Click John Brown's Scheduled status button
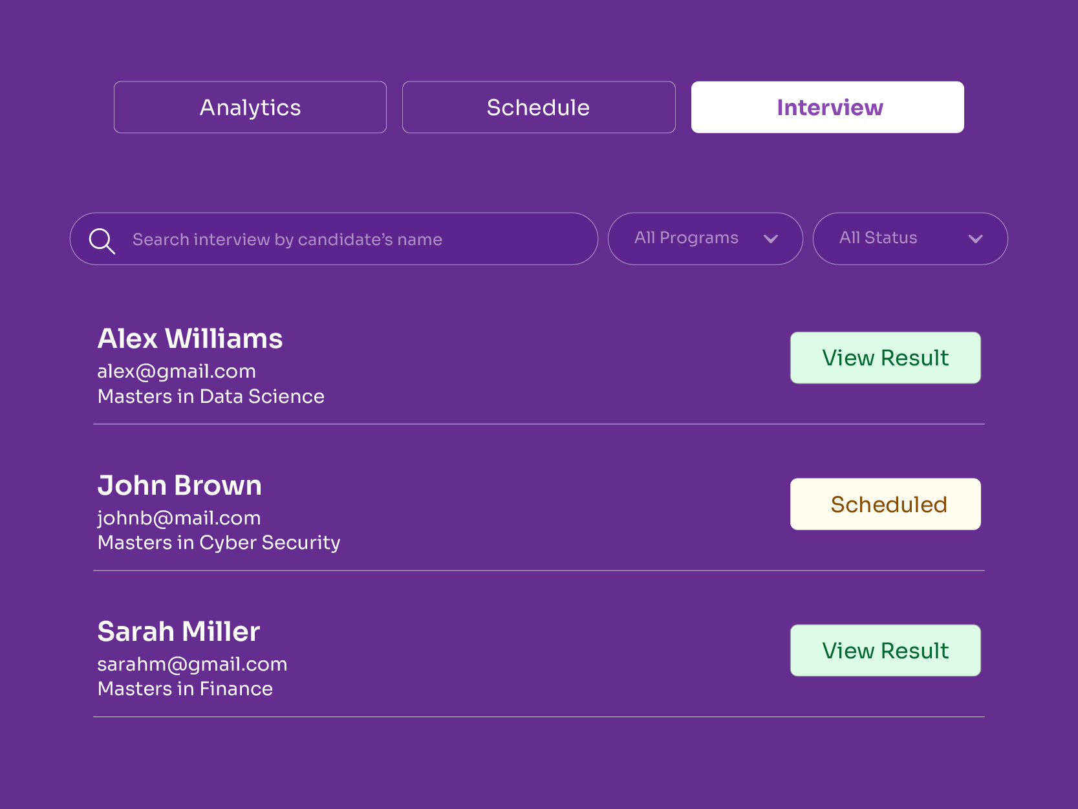Viewport: 1078px width, 809px height. pyautogui.click(x=885, y=504)
